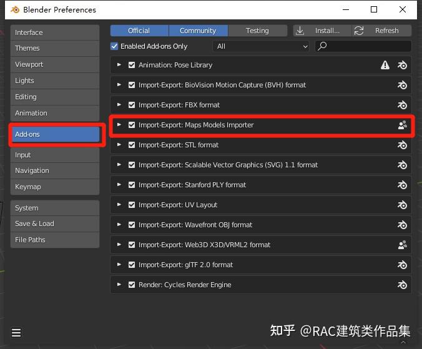Uncheck the UV Layout add-on
Image resolution: width=422 pixels, height=349 pixels.
coord(132,205)
